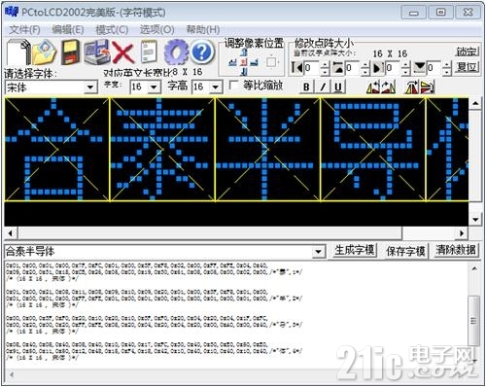Expand the 合泰半导体 text input dropdown
486x387 pixels.
pyautogui.click(x=318, y=252)
